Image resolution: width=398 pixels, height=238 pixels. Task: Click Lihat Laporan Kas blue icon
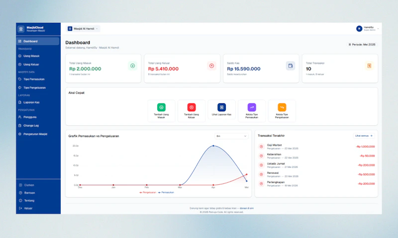pos(221,107)
